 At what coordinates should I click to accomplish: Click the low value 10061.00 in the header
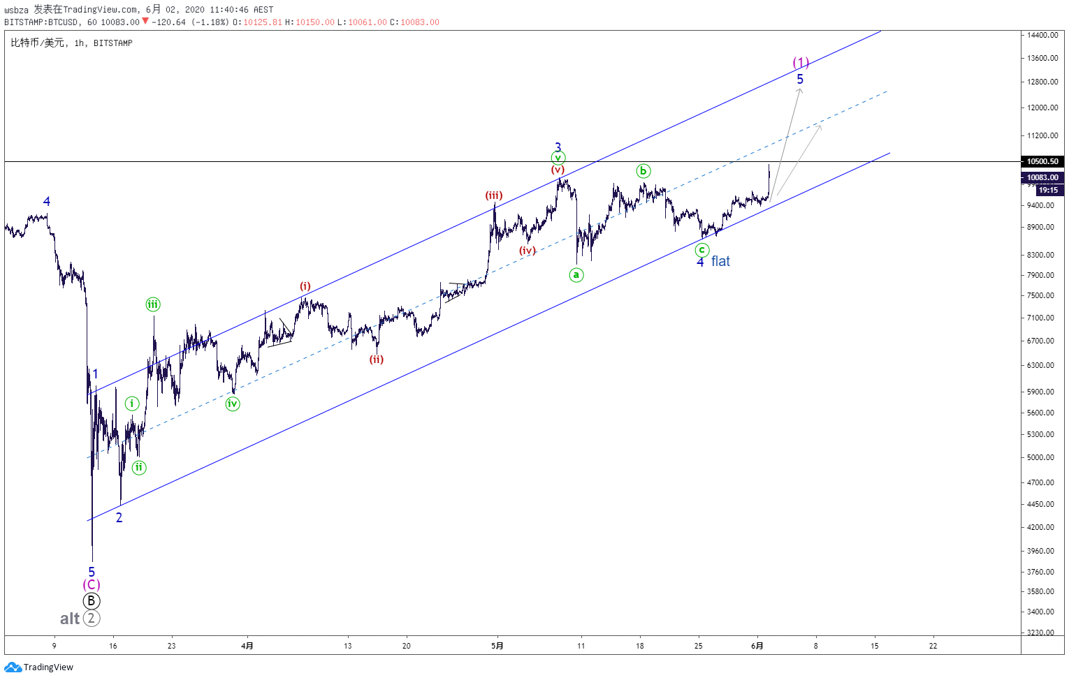click(x=368, y=22)
